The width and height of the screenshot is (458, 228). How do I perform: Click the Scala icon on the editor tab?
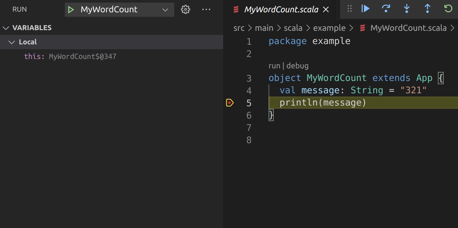coord(235,9)
